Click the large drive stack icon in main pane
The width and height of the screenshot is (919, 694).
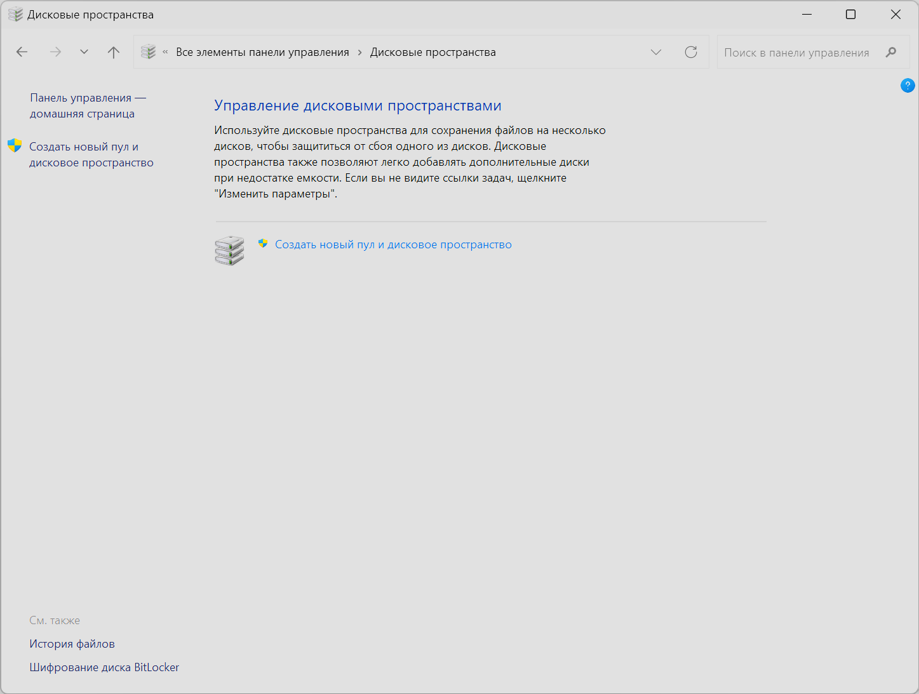point(229,251)
